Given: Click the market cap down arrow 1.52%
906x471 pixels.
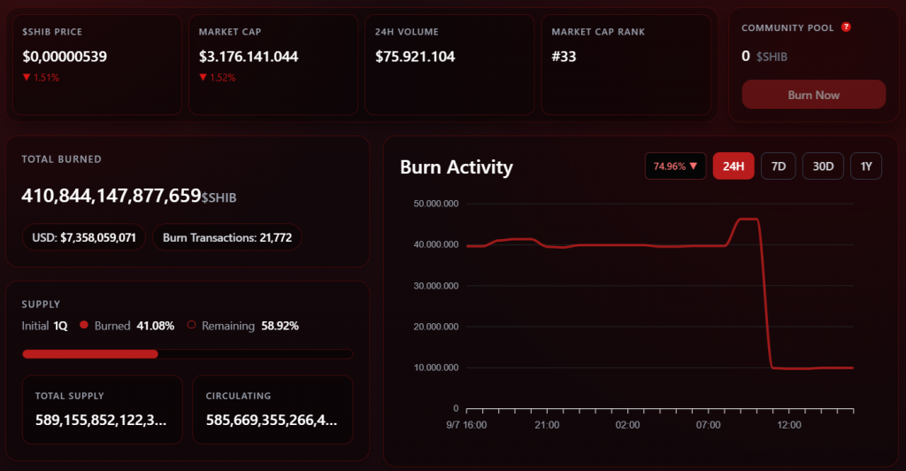Looking at the screenshot, I should (x=218, y=77).
